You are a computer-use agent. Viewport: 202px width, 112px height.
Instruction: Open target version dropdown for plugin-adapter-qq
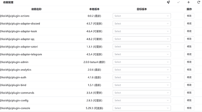click(142, 39)
